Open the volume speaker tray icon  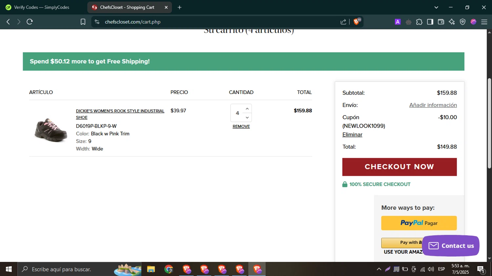(431, 269)
